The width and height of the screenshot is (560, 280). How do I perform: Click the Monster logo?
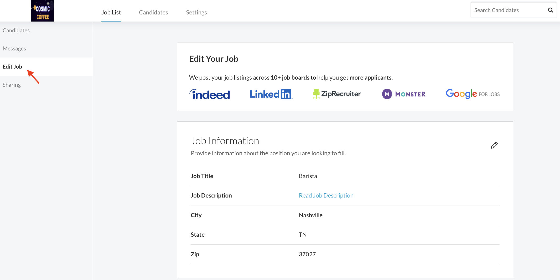(x=404, y=94)
